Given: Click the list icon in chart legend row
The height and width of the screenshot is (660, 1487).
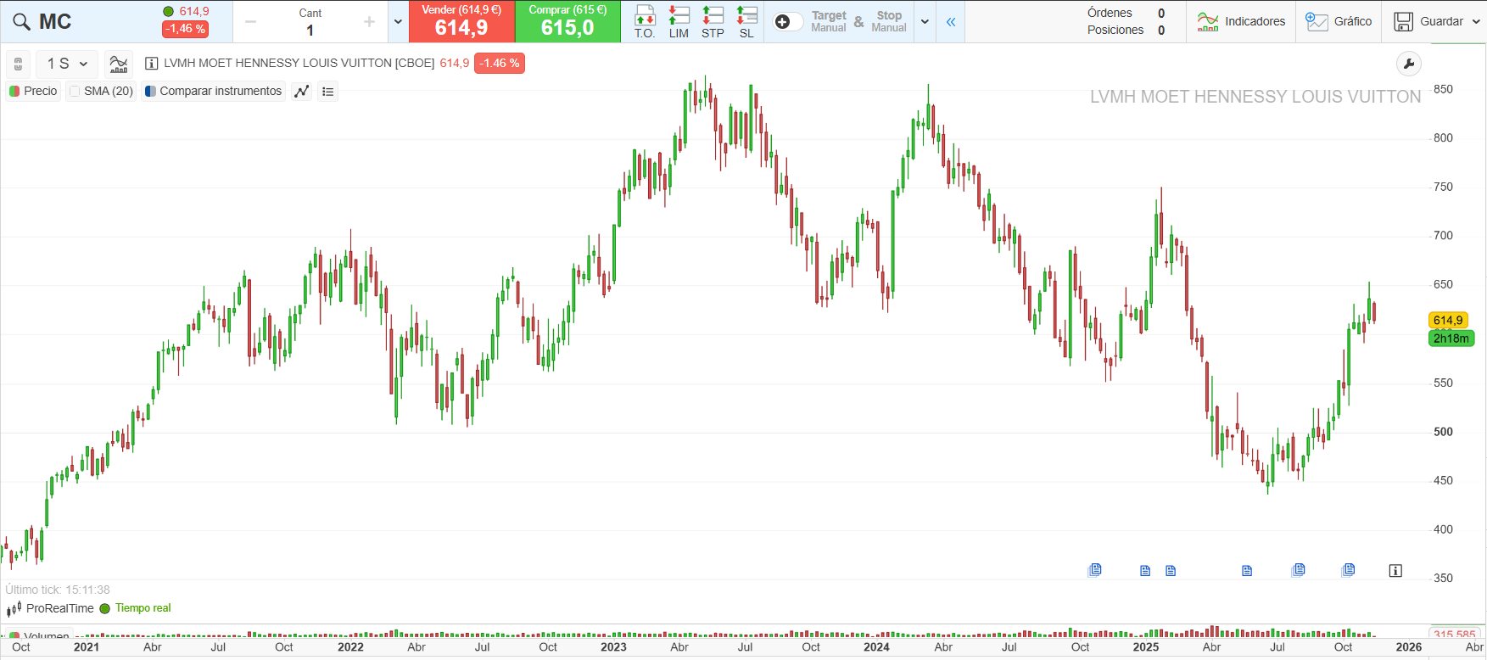Looking at the screenshot, I should click(x=328, y=92).
